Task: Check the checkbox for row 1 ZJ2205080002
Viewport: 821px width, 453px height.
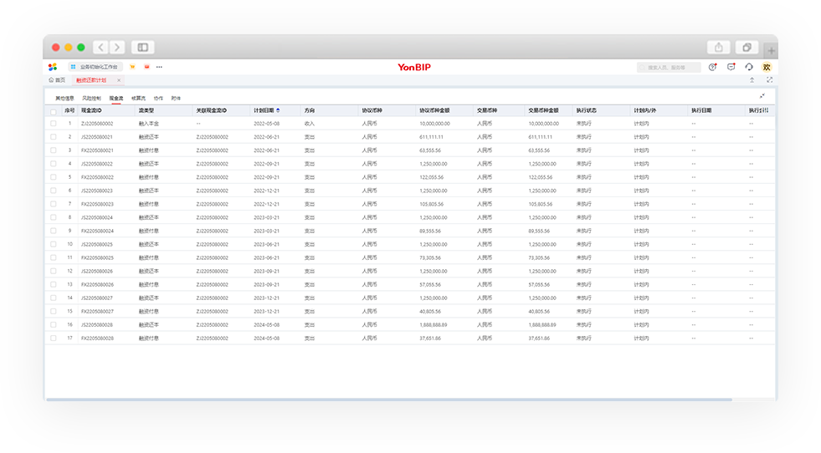Action: pos(54,124)
